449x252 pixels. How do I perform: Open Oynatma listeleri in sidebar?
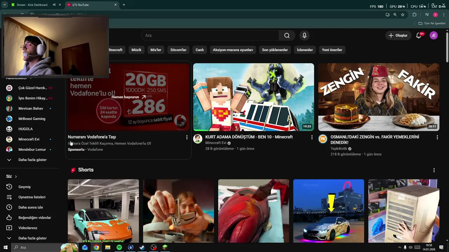[32, 197]
